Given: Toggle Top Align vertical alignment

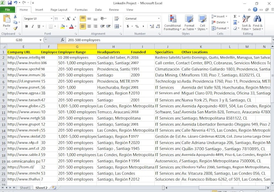Looking at the screenshot, I should (83, 19).
